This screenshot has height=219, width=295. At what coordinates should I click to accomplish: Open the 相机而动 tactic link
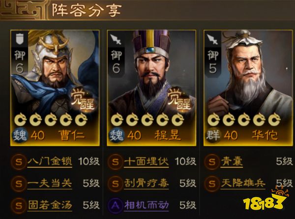pyautogui.click(x=147, y=205)
